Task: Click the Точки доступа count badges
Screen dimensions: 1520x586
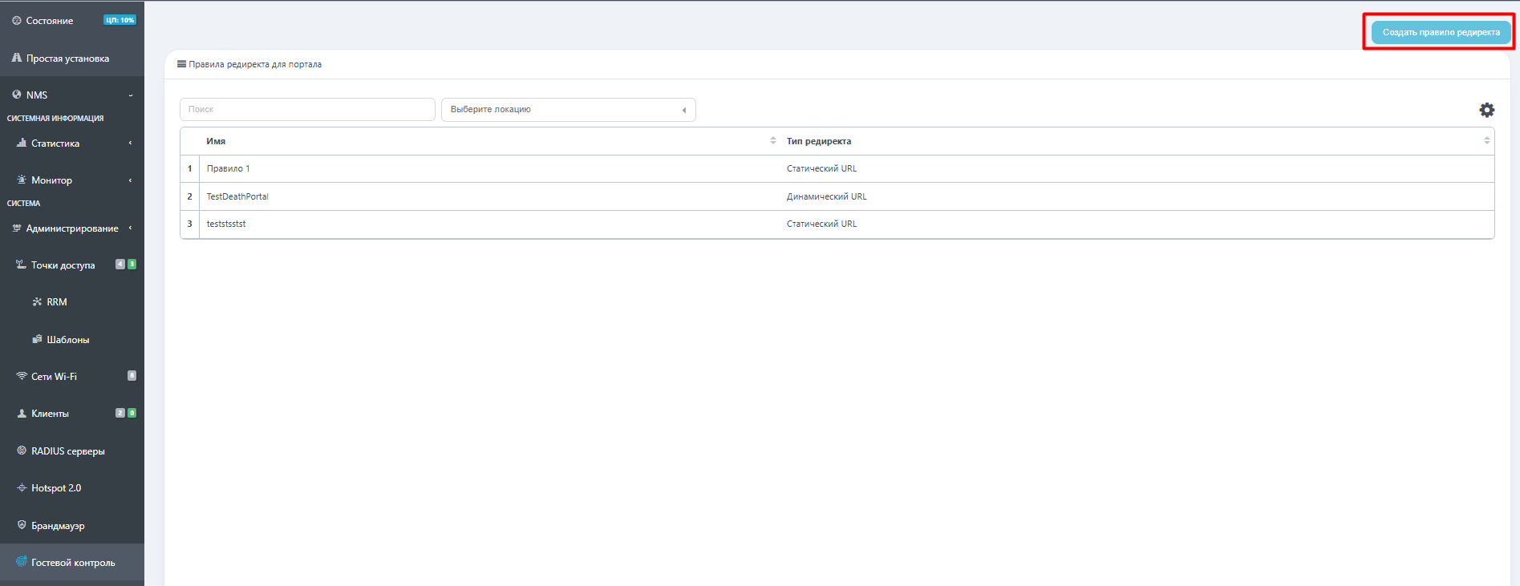Action: (126, 264)
